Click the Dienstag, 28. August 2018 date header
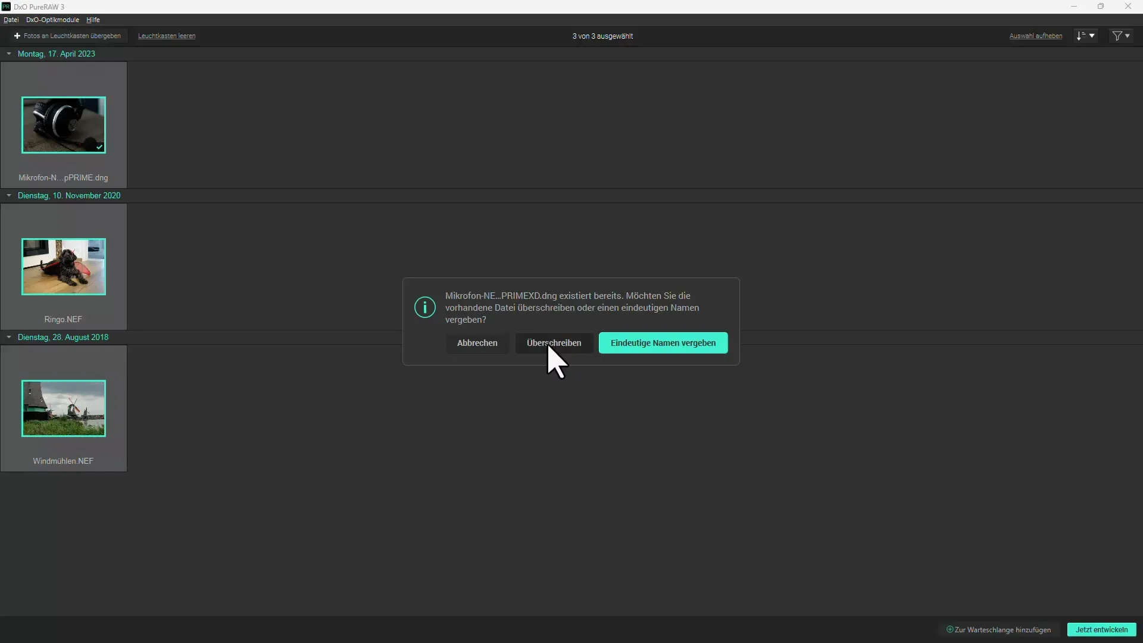 click(x=63, y=337)
